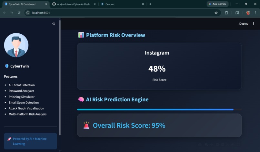
Task: Close the GitHub Cyber-AI-Dashboard tab
Action: pos(95,4)
